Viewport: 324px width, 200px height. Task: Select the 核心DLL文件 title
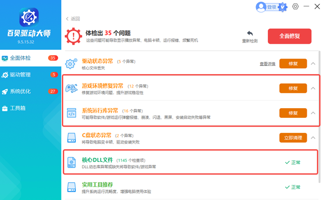[97, 160]
